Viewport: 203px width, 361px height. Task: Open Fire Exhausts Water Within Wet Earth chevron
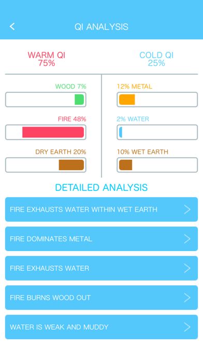(x=187, y=210)
